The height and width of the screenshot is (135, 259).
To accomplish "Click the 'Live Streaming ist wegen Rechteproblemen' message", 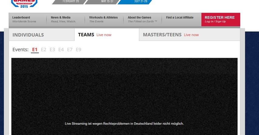I will point(124,123).
